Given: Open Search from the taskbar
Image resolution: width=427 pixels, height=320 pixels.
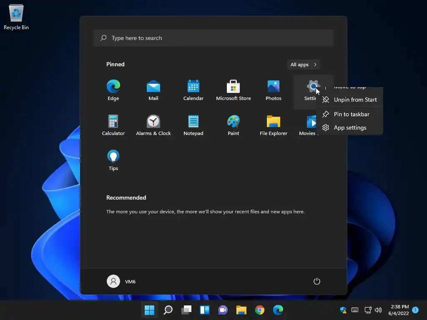Looking at the screenshot, I should (168, 310).
